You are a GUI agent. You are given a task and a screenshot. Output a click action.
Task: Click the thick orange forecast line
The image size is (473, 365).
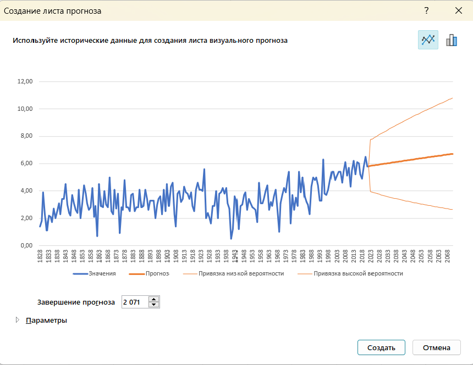click(x=410, y=160)
